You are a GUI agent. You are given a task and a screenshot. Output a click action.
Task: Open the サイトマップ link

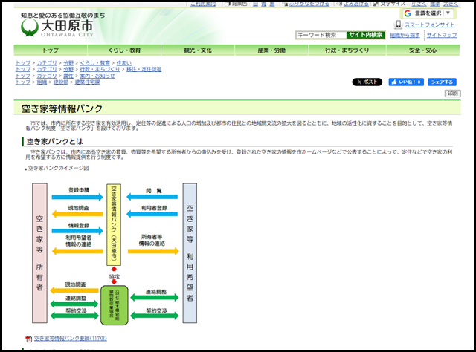(442, 35)
